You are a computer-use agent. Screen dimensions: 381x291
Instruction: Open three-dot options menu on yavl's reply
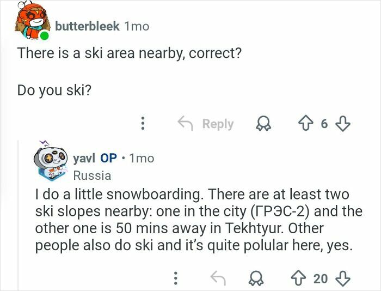coord(175,278)
